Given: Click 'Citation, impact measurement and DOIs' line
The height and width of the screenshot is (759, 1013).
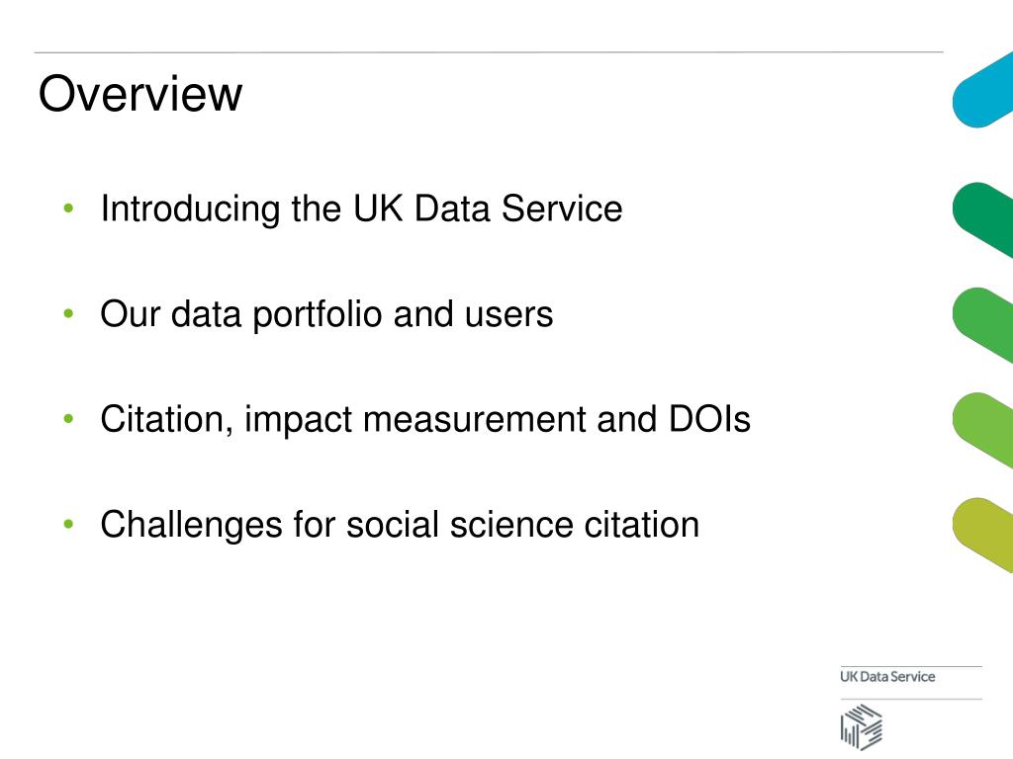Looking at the screenshot, I should pos(425,419).
